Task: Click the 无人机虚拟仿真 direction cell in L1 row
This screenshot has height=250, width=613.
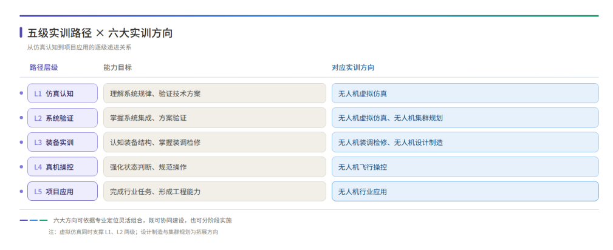Action: [x=465, y=93]
